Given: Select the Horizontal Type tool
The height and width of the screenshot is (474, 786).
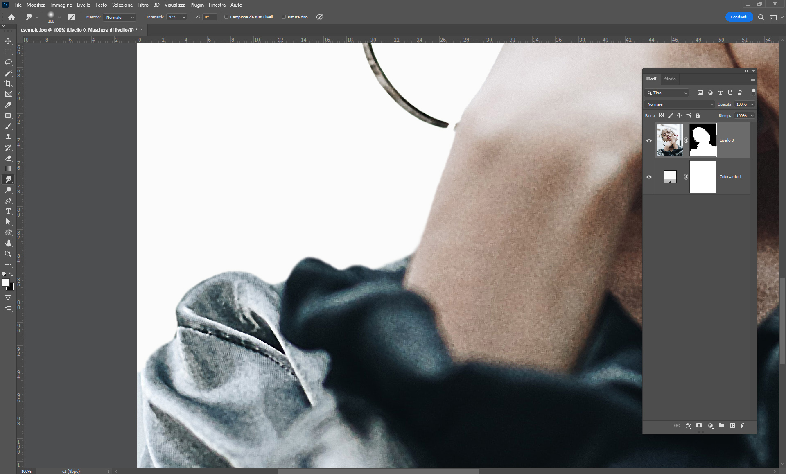Looking at the screenshot, I should 8,211.
